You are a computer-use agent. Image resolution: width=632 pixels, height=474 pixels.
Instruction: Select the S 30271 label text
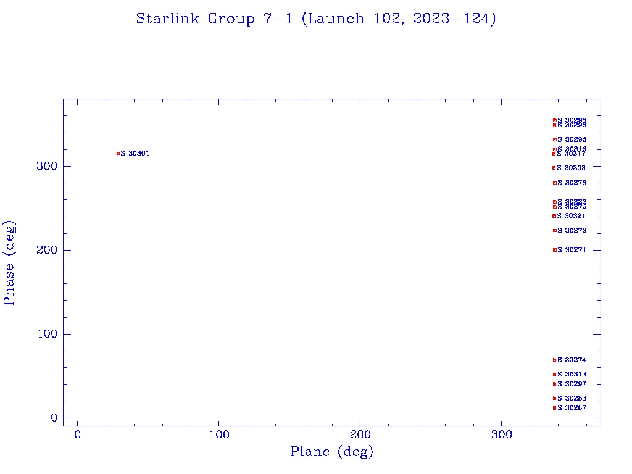[572, 250]
